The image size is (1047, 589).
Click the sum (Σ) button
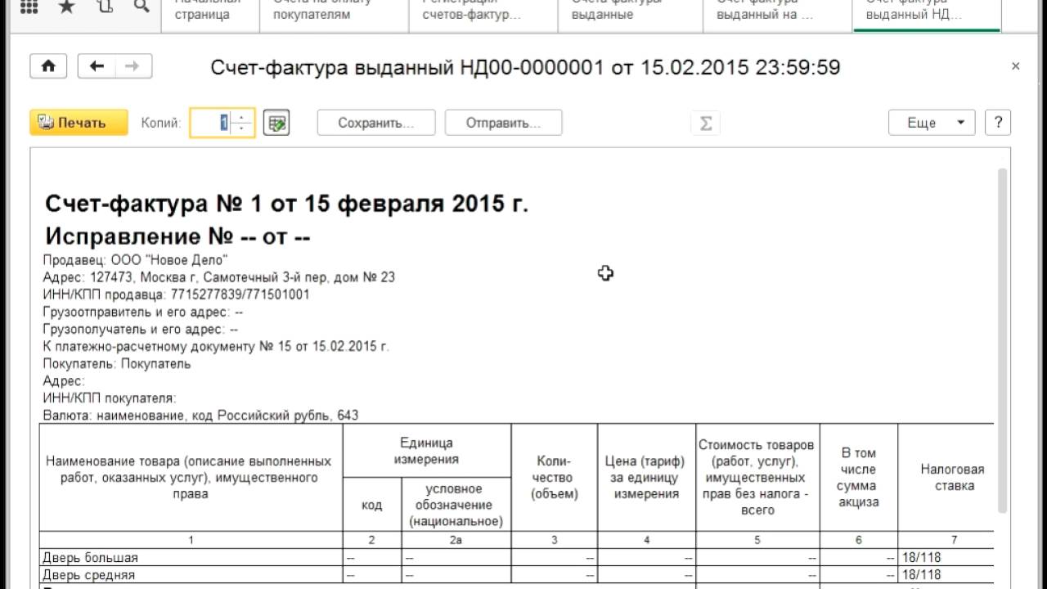[706, 123]
